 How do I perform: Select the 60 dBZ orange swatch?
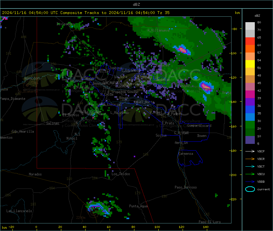(x=250, y=49)
